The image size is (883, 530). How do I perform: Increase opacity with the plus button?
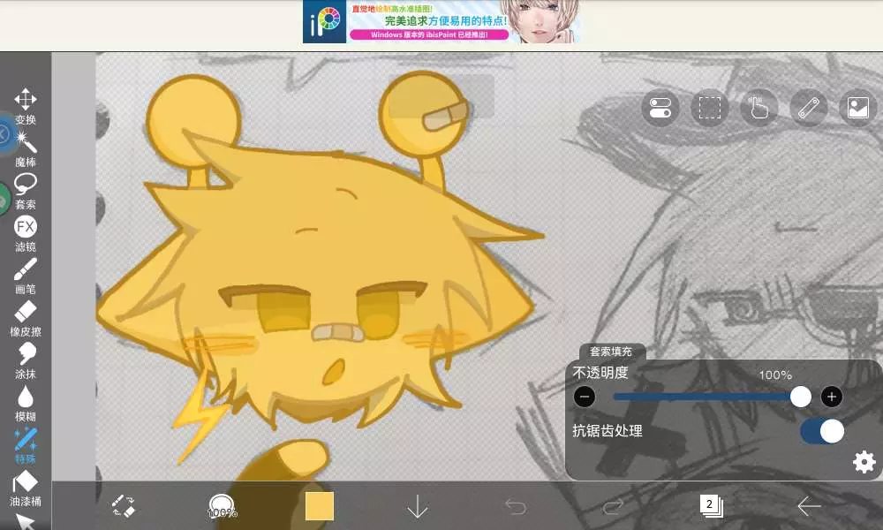click(x=832, y=397)
